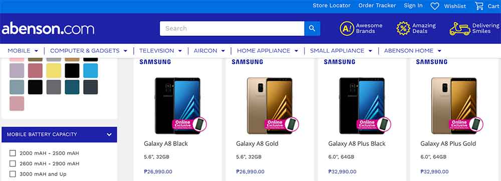The width and height of the screenshot is (501, 181).
Task: Click the Delivering Smiles scooter icon
Action: click(x=459, y=29)
